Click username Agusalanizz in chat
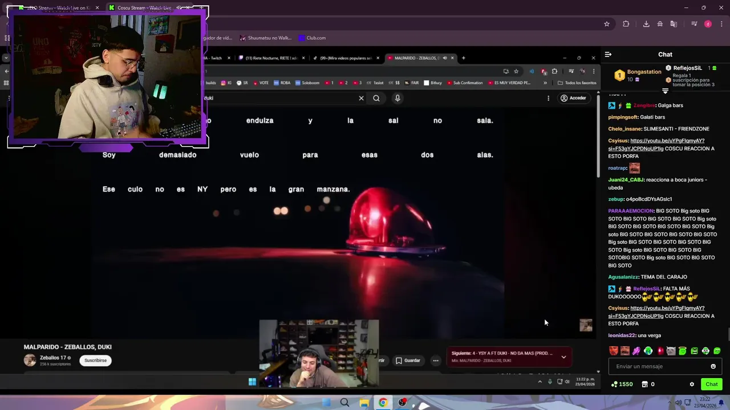Screen dimensions: 730x410 pos(623,277)
